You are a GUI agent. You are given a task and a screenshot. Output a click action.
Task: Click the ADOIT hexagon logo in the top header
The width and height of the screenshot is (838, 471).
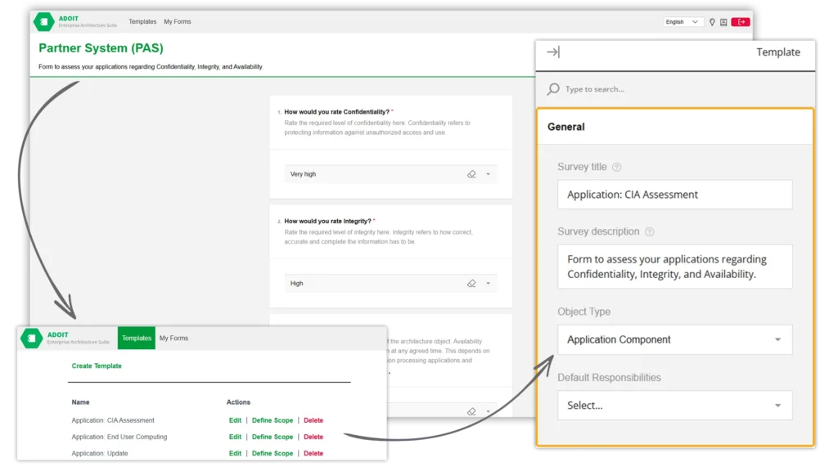44,22
